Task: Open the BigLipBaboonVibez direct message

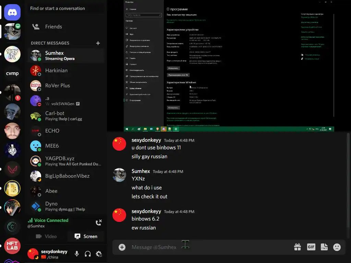Action: coord(66,176)
